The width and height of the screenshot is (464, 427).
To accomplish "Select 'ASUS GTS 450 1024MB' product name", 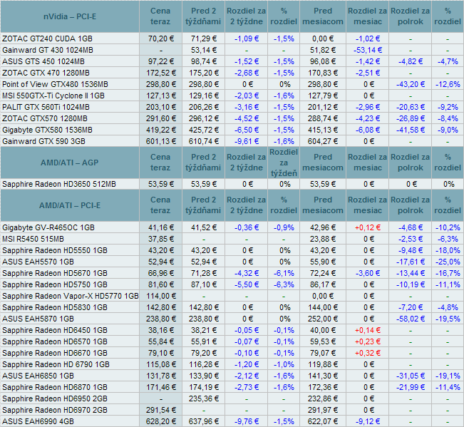I will click(43, 61).
